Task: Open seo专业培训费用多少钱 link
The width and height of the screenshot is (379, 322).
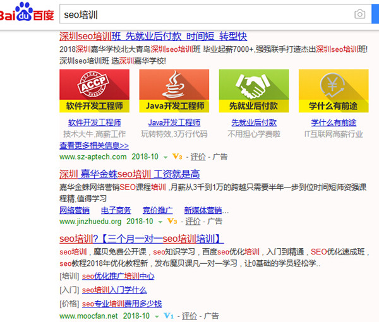Action: [x=122, y=304]
